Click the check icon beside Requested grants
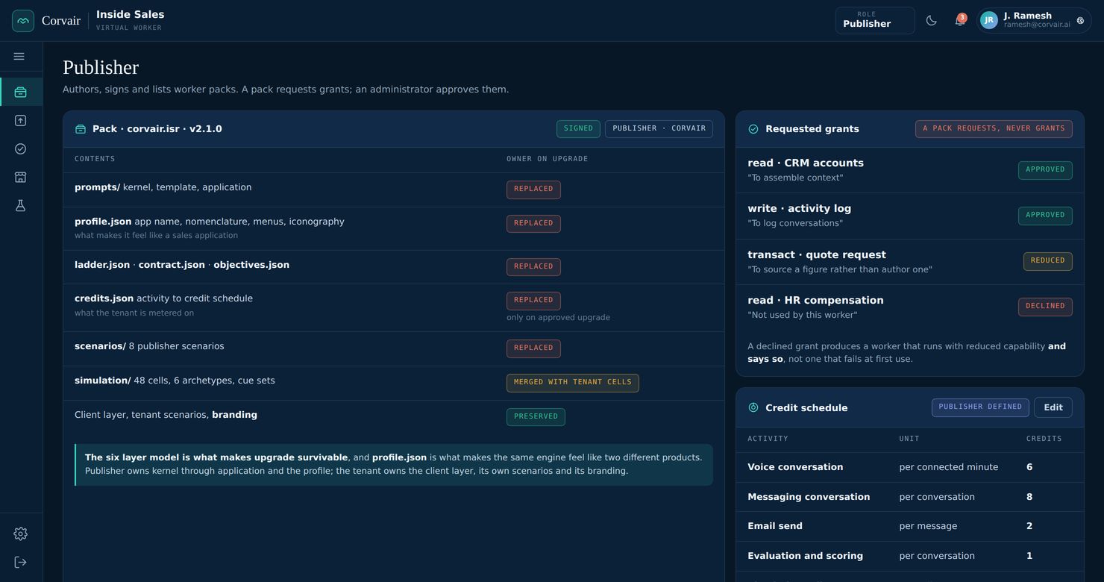Image resolution: width=1104 pixels, height=582 pixels. point(753,129)
